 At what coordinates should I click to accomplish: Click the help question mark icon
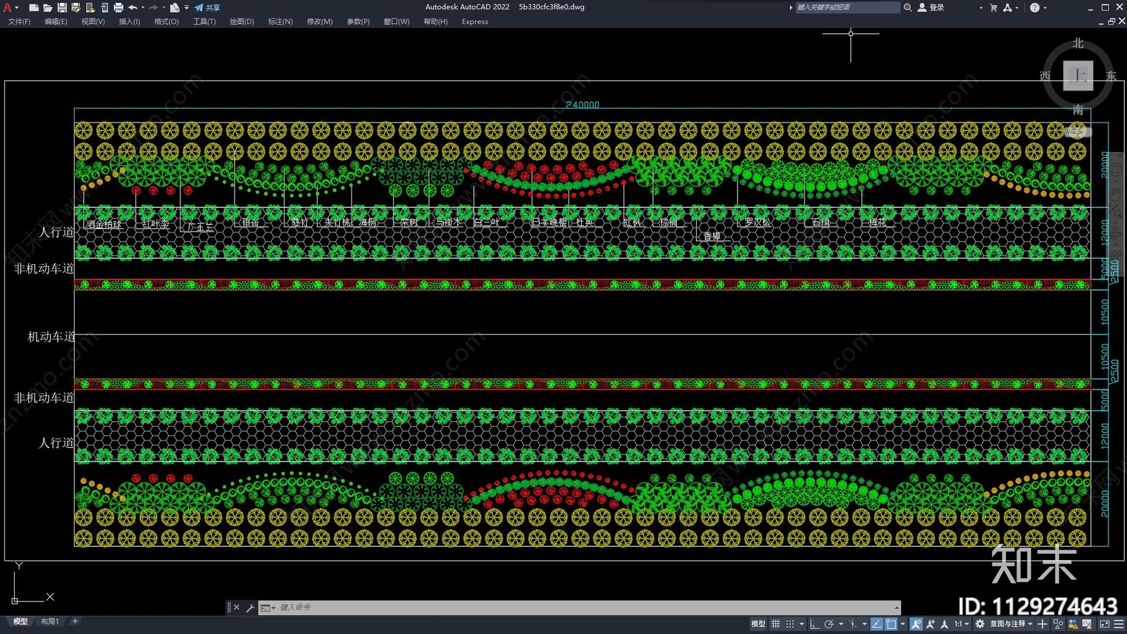(1034, 8)
